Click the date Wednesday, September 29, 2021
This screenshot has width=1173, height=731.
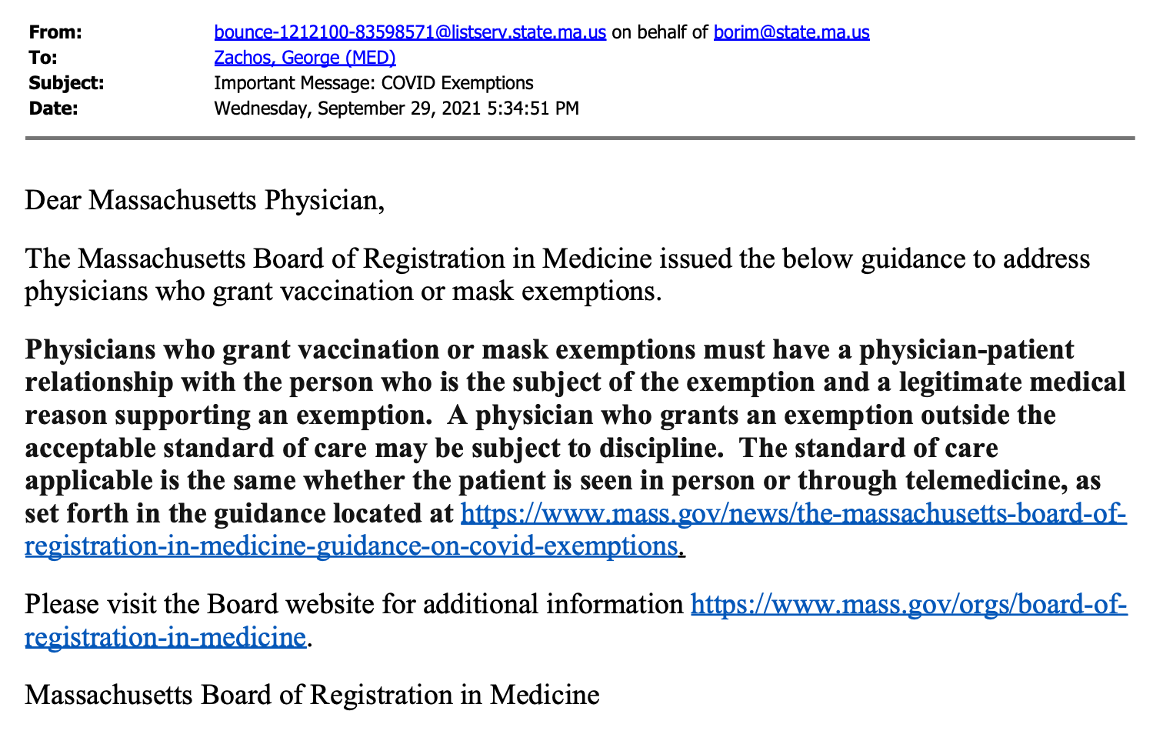point(348,108)
